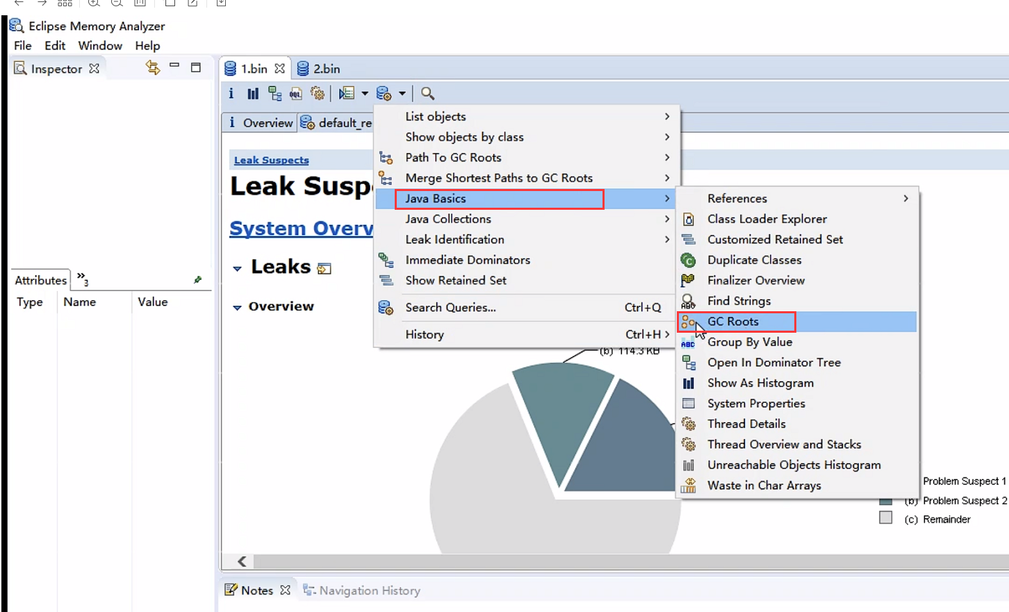Open the Leak Identification submenu

(526, 239)
